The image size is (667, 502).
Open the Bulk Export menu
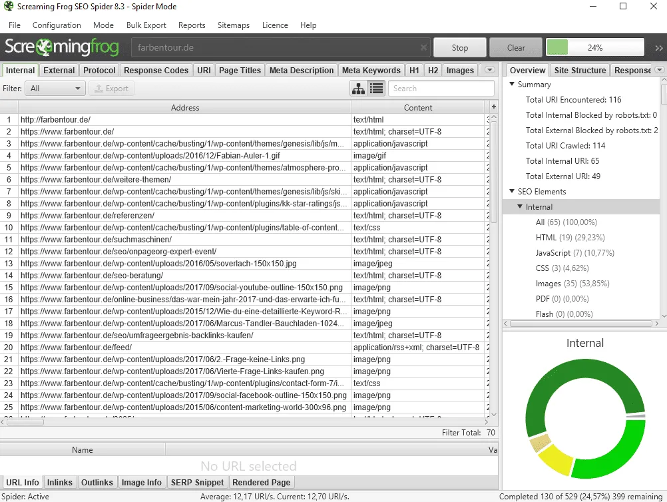(x=146, y=25)
